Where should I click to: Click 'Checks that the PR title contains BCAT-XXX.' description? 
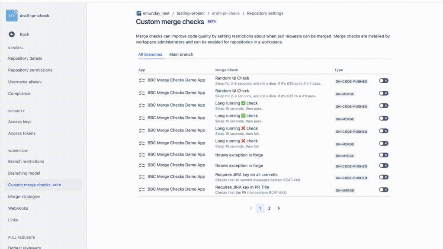coord(251,192)
